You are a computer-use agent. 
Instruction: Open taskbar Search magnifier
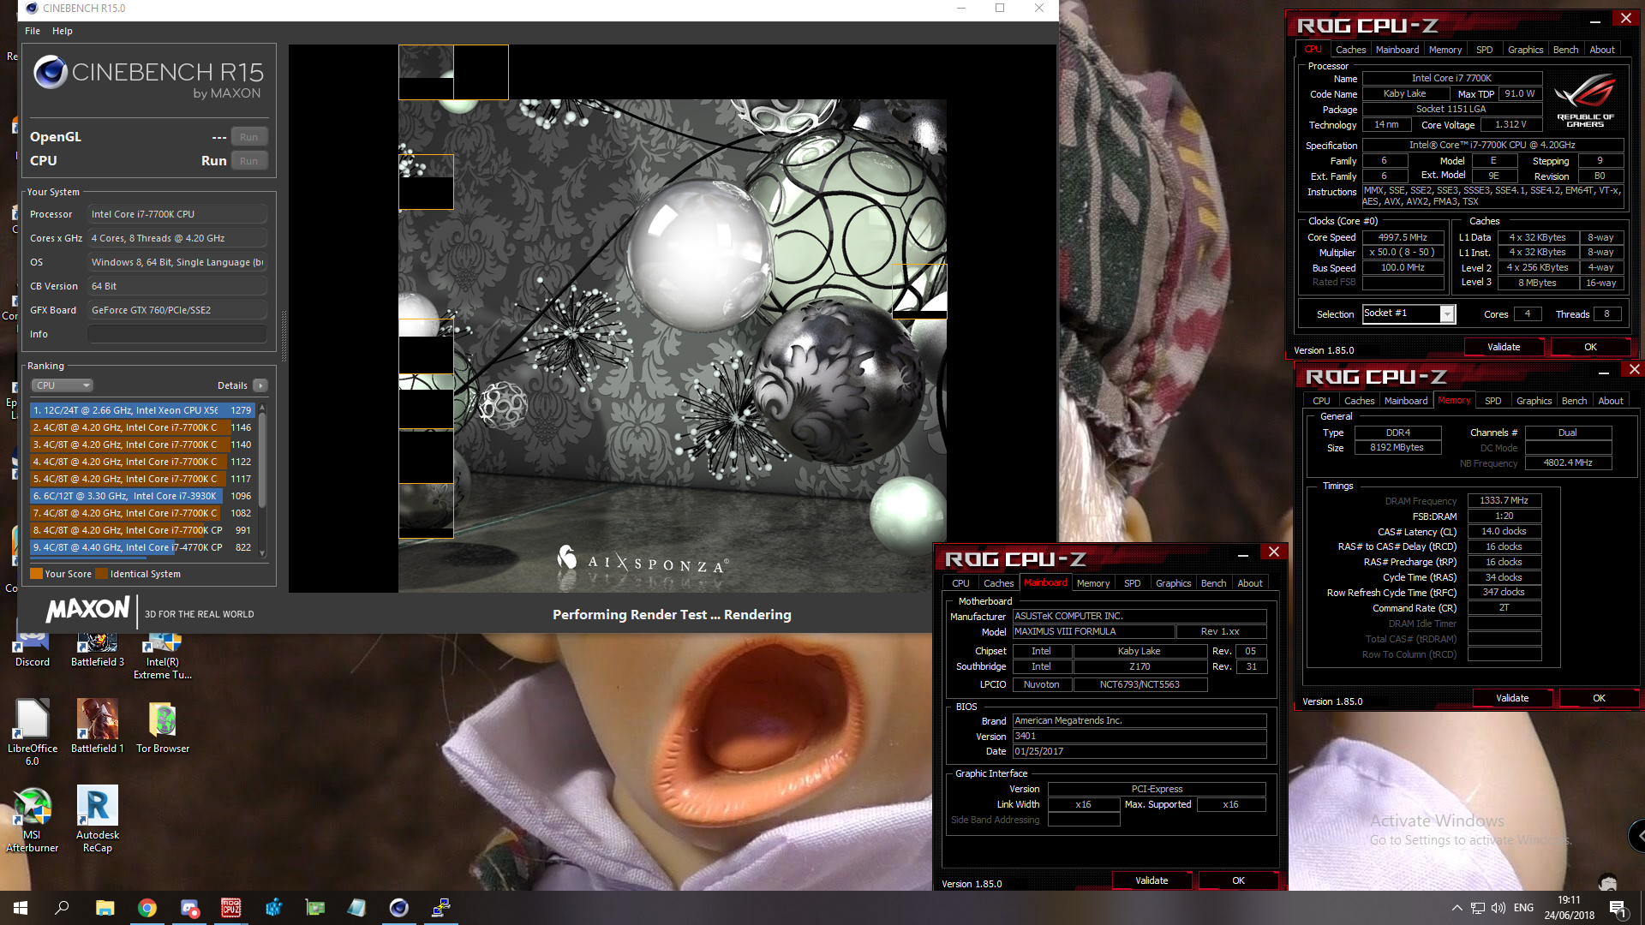tap(62, 908)
